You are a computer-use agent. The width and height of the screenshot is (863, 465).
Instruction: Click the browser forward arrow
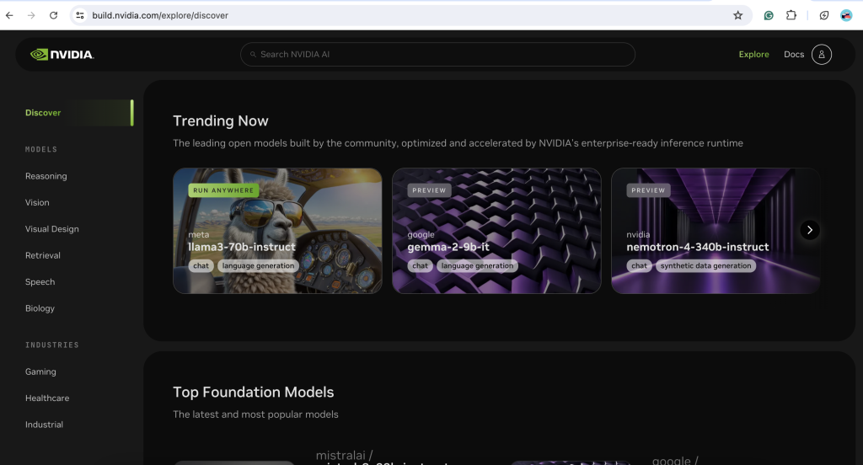pos(31,15)
